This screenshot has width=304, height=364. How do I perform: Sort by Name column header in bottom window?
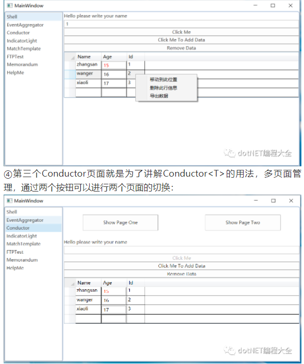point(88,283)
